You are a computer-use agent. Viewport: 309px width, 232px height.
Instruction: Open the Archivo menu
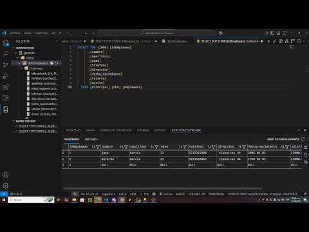15,33
